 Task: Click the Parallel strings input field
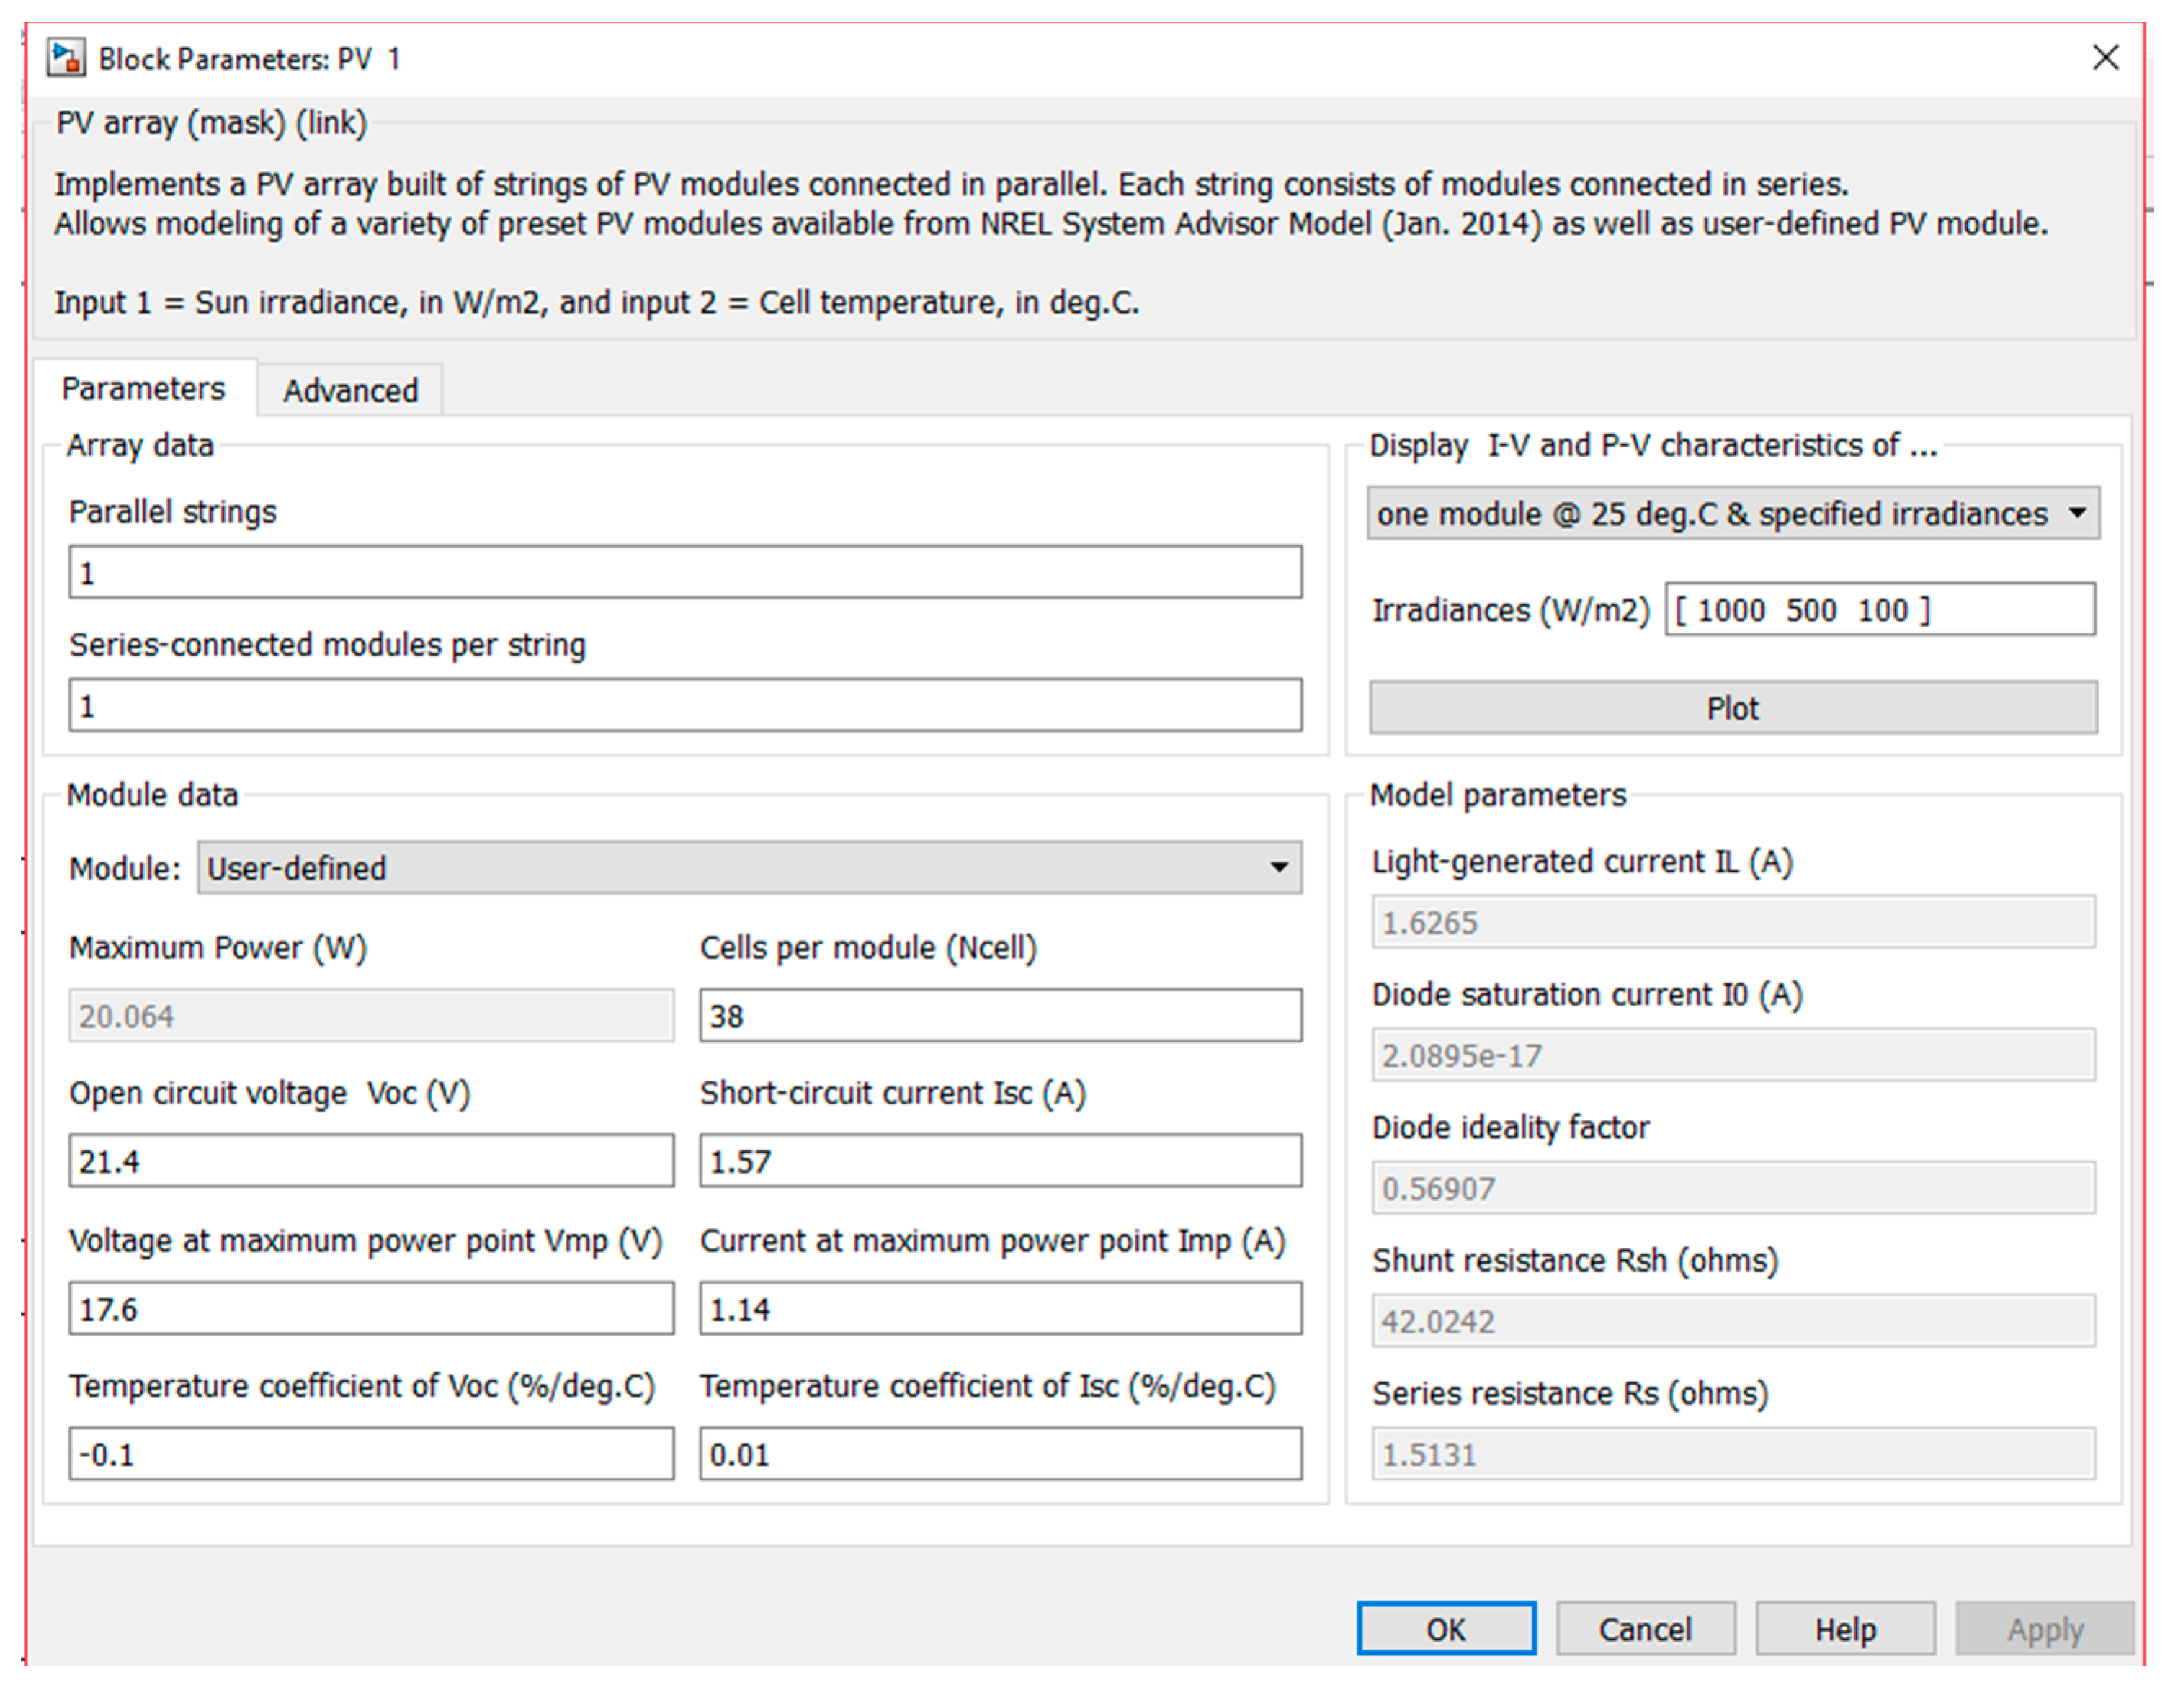click(x=684, y=573)
